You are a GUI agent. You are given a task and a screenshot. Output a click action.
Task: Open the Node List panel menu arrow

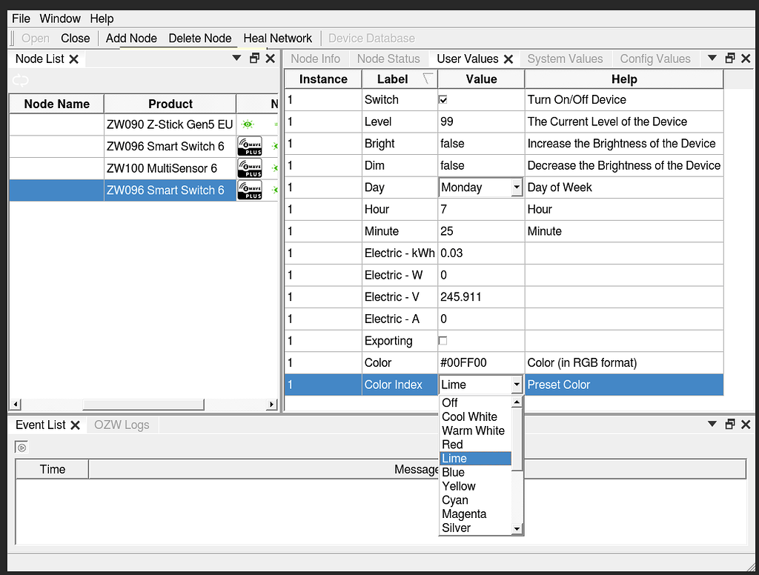pyautogui.click(x=236, y=58)
